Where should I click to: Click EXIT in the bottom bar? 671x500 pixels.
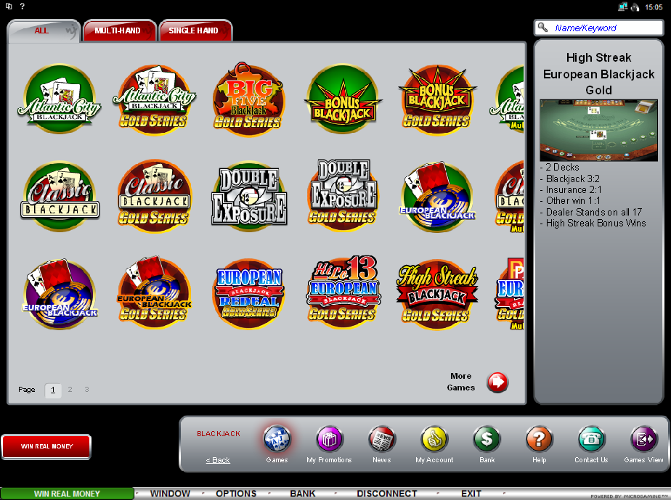coord(471,493)
